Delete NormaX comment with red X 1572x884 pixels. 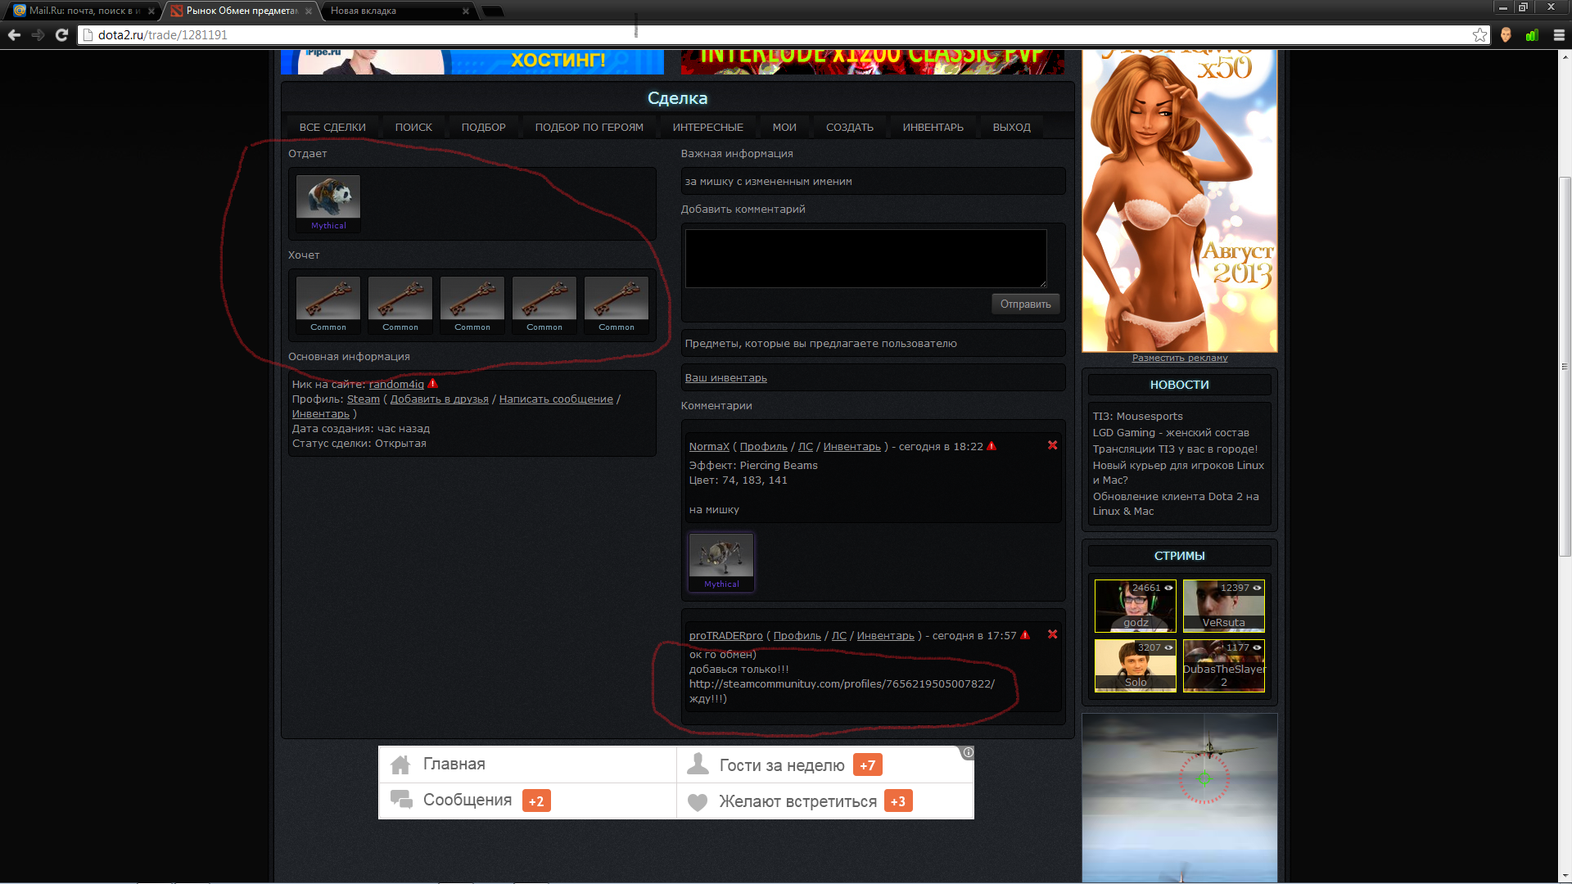pyautogui.click(x=1052, y=445)
